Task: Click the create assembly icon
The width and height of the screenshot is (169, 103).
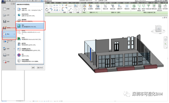Action: 76,6
